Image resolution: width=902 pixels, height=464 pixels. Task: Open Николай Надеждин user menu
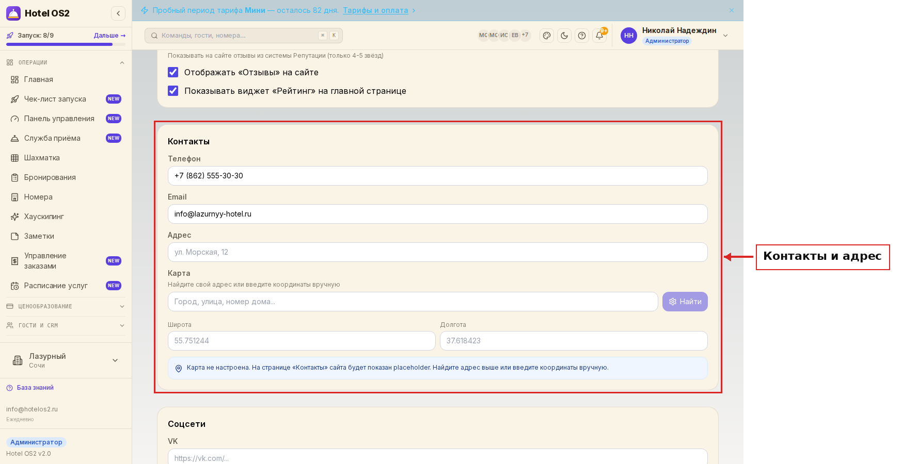pos(675,36)
